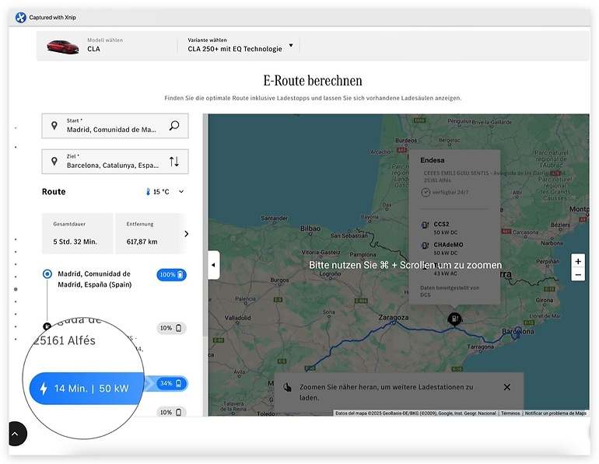Click the CHAdeMO connector icon

point(425,246)
